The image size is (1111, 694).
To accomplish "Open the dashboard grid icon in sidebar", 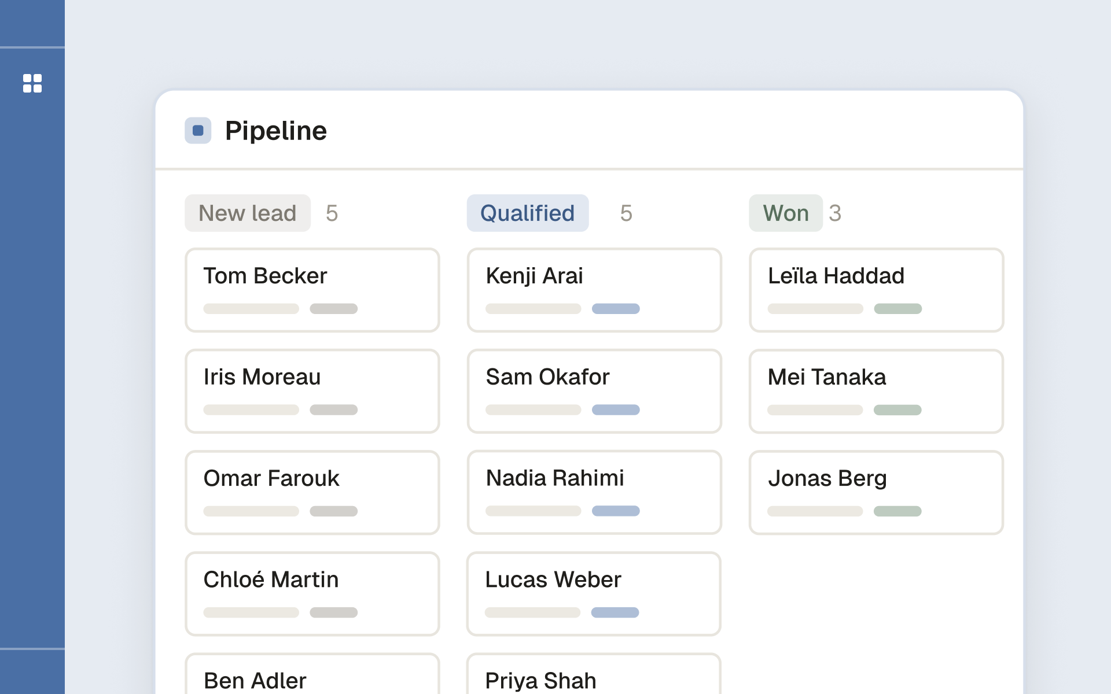I will pyautogui.click(x=32, y=83).
